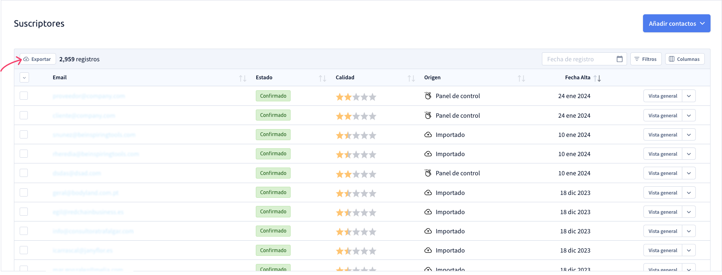Tick checkbox of second 18 dic 2023 row
722x275 pixels.
click(x=24, y=212)
